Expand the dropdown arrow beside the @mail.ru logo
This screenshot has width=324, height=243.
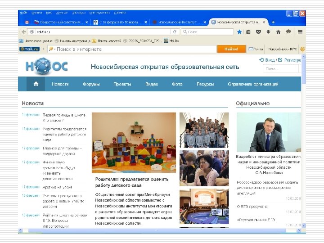43,49
